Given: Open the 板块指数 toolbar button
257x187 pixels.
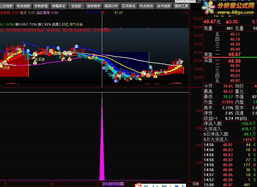Looking at the screenshot, I should point(24,6).
